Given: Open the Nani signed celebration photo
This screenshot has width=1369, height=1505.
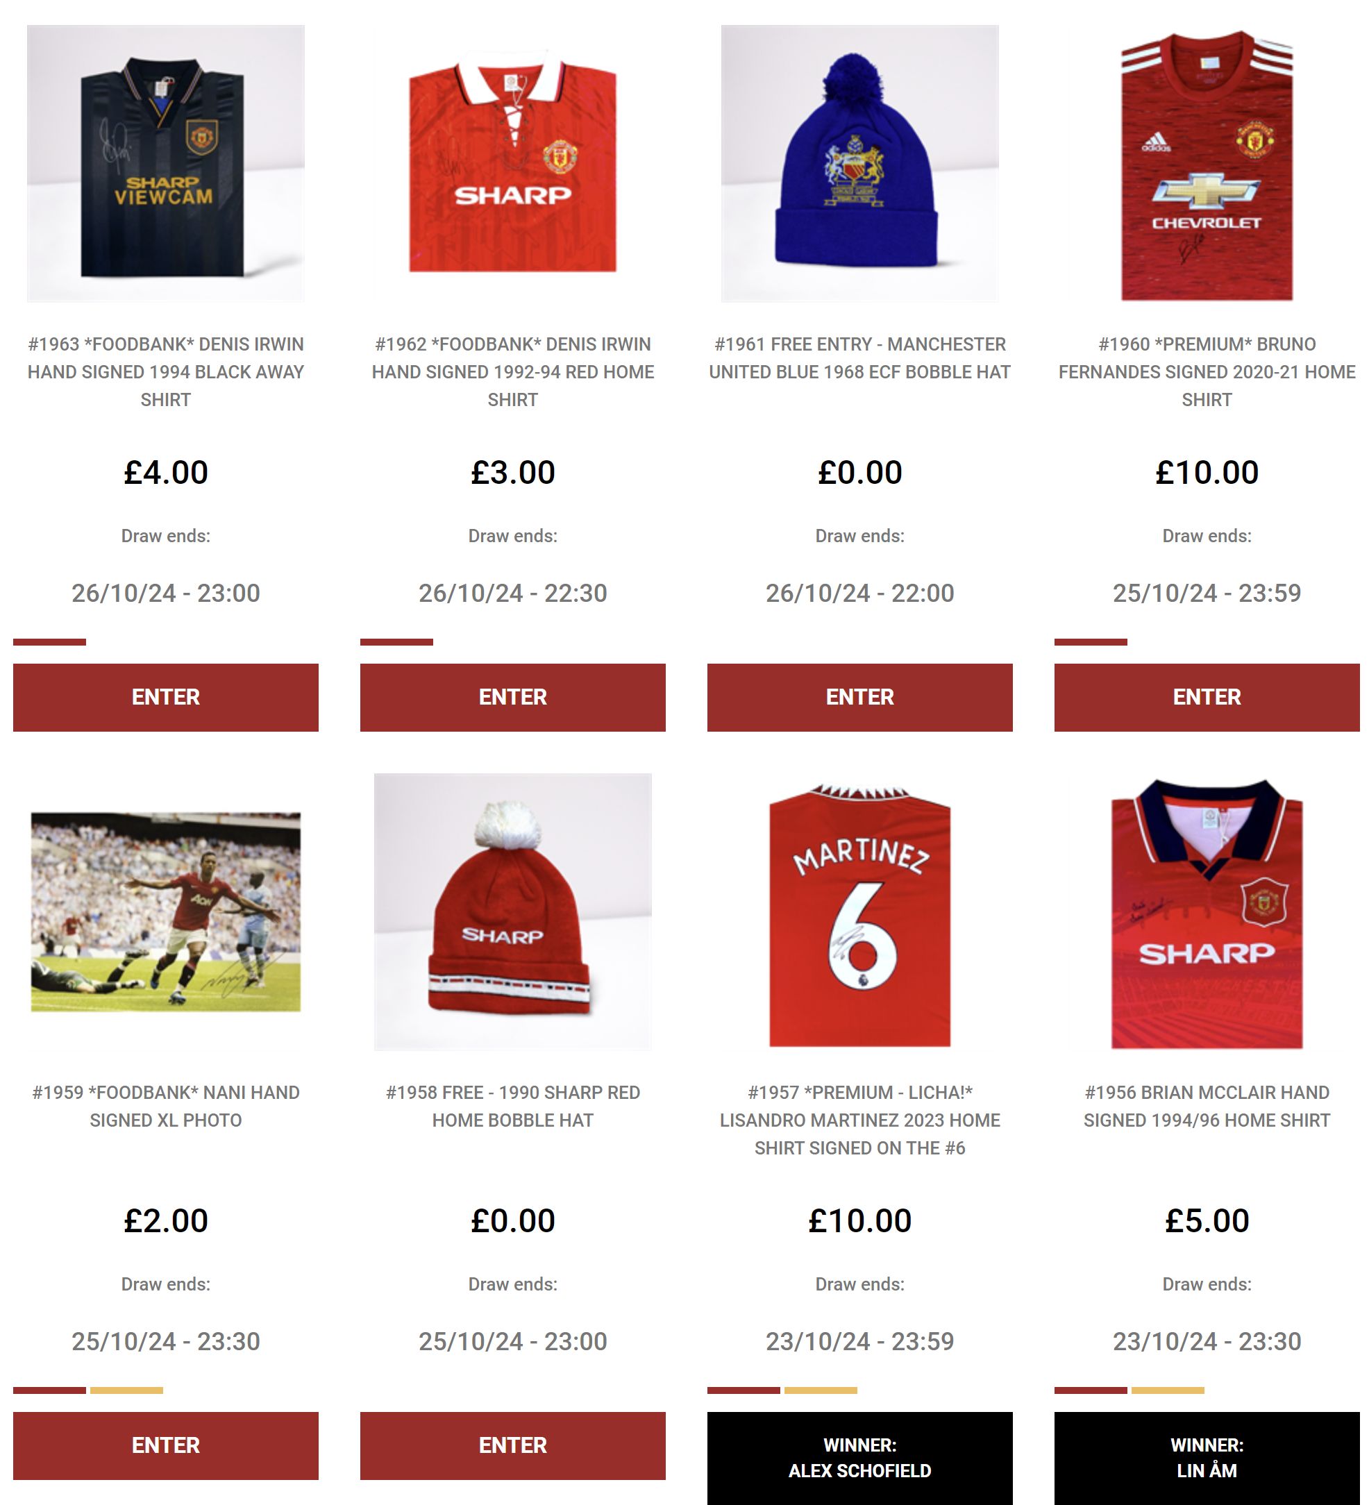Looking at the screenshot, I should [x=166, y=911].
